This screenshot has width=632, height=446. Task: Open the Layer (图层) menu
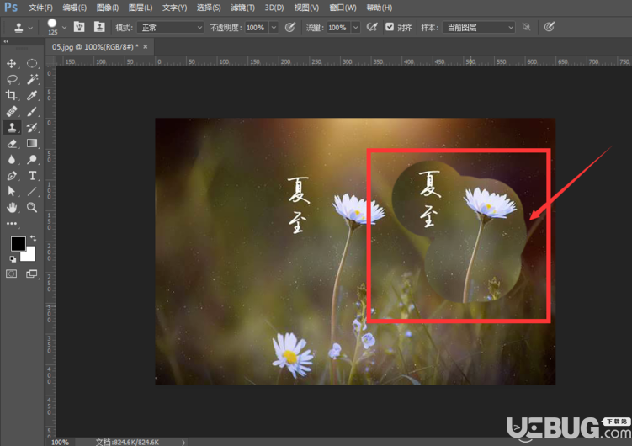pos(141,8)
